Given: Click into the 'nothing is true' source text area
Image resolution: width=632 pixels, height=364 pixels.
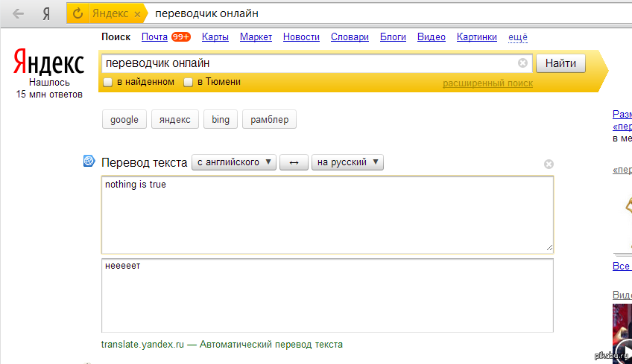Looking at the screenshot, I should click(x=327, y=215).
